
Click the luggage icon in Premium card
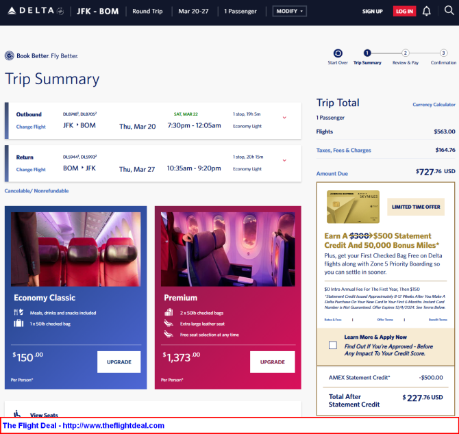point(169,312)
